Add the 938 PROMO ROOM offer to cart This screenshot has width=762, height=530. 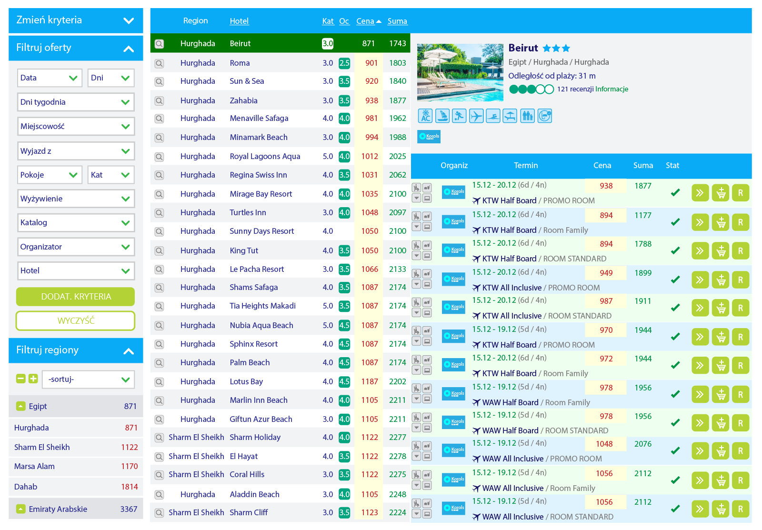[721, 193]
